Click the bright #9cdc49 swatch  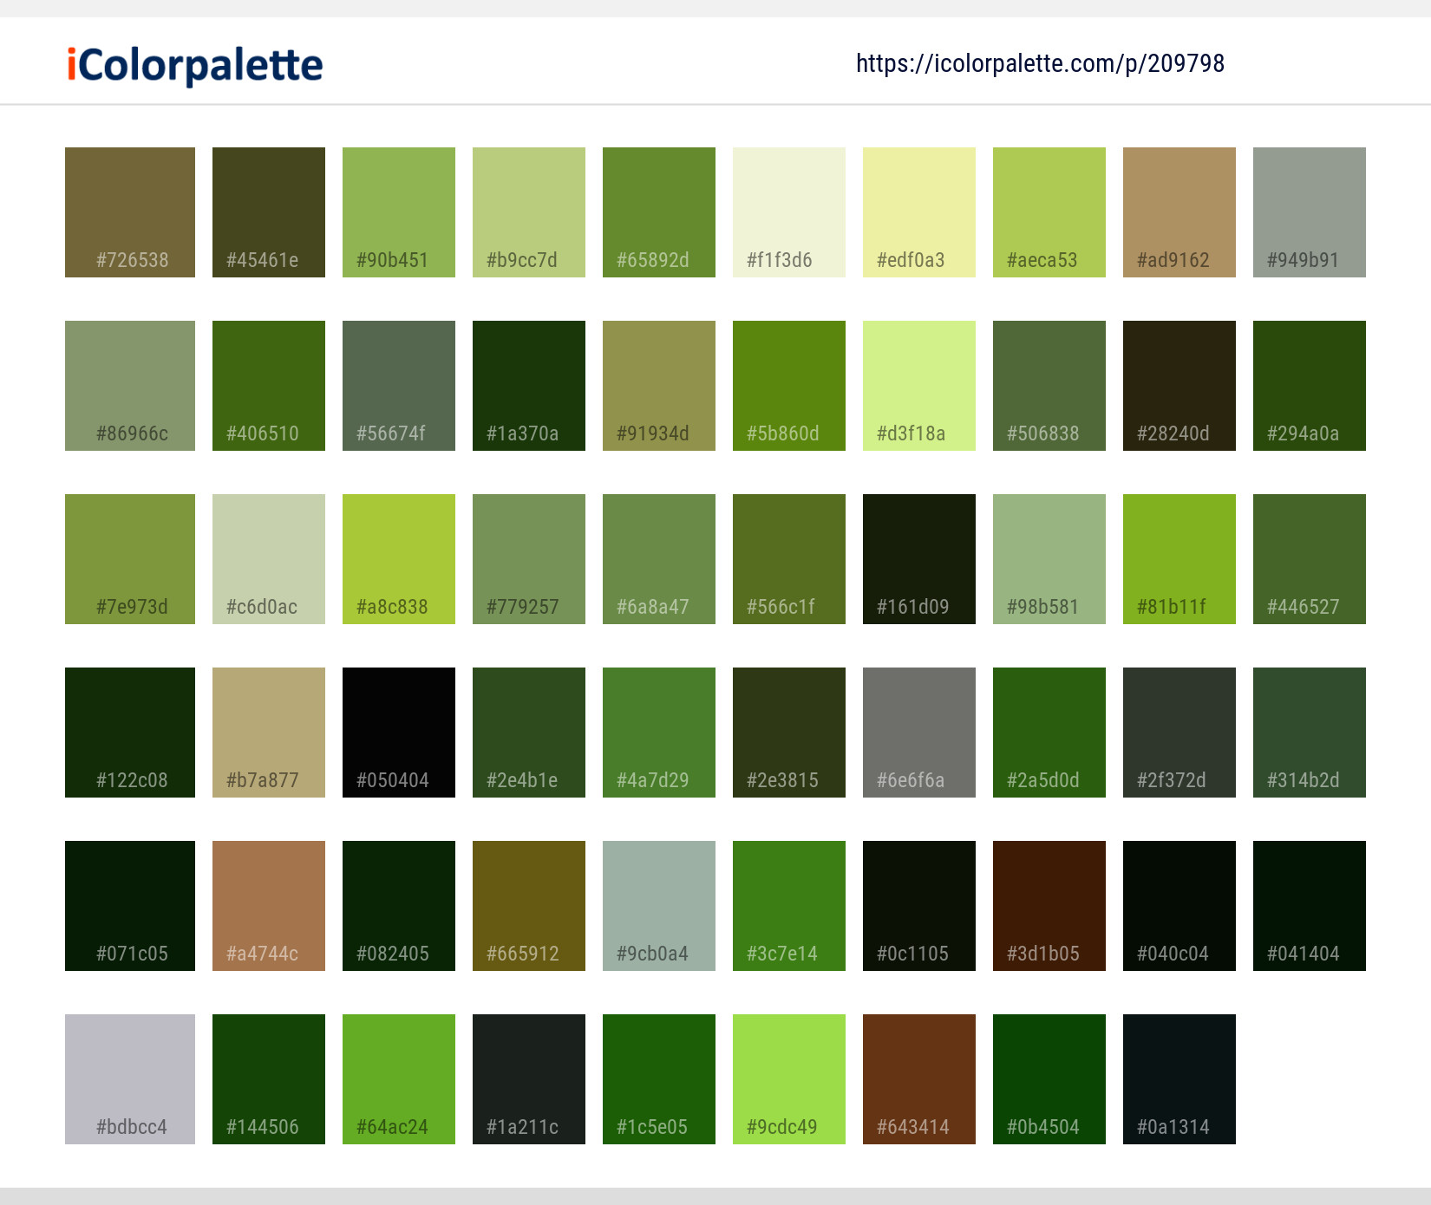pyautogui.click(x=789, y=1079)
